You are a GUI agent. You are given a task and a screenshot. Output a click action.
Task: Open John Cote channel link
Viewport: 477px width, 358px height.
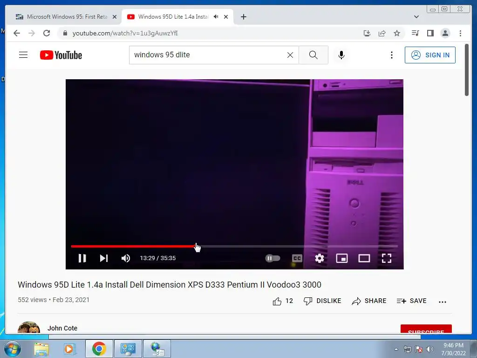coord(62,328)
